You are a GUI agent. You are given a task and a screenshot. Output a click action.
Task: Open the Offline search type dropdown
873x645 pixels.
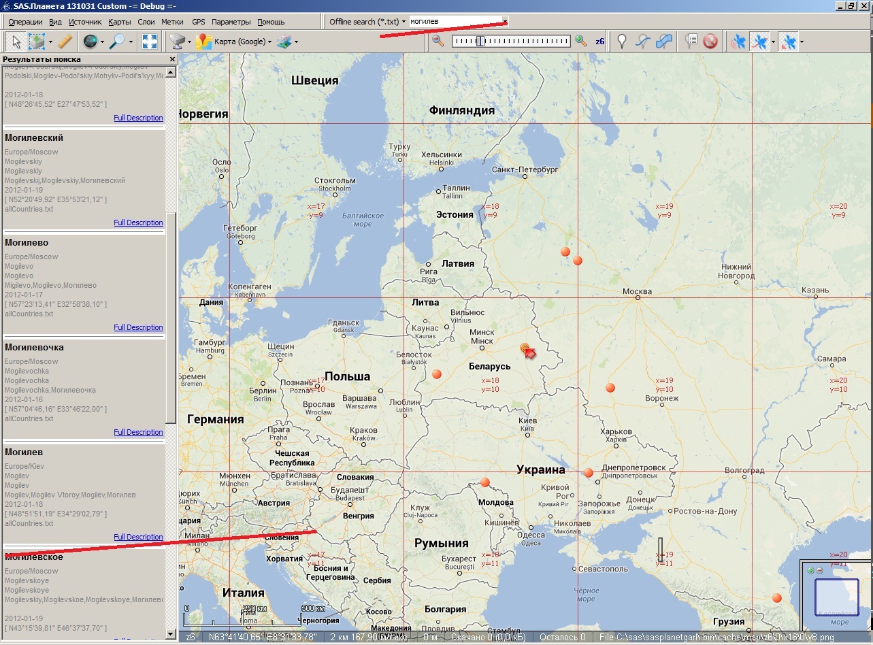coord(403,22)
